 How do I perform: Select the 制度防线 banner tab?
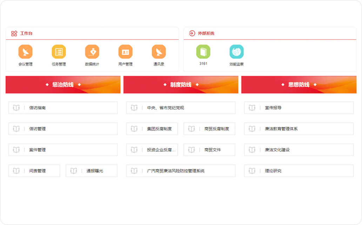(x=181, y=85)
